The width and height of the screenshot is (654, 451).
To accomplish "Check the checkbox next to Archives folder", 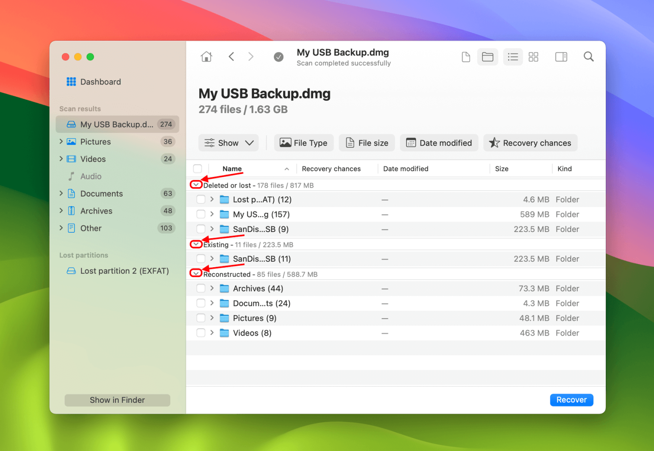I will [201, 288].
